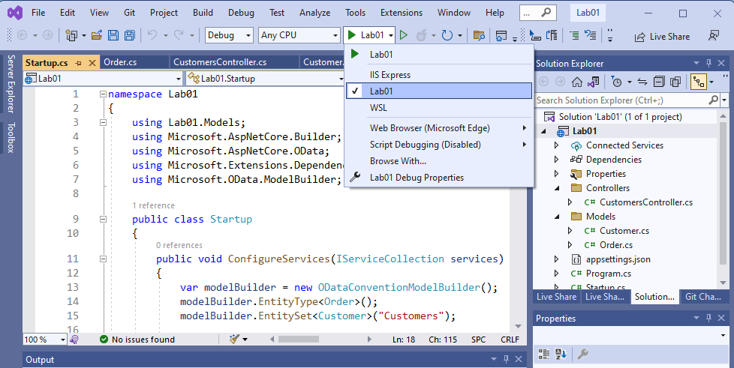The image size is (734, 368).
Task: Start without debugging using hollow play icon
Action: [404, 35]
